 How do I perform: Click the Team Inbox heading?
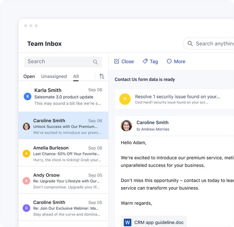click(44, 44)
